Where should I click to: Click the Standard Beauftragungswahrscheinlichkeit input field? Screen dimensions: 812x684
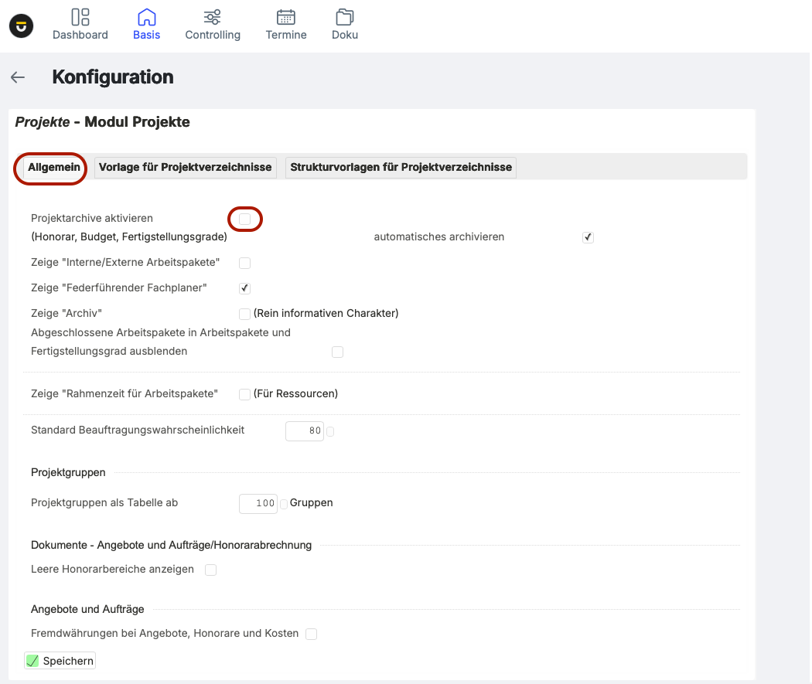pos(305,431)
